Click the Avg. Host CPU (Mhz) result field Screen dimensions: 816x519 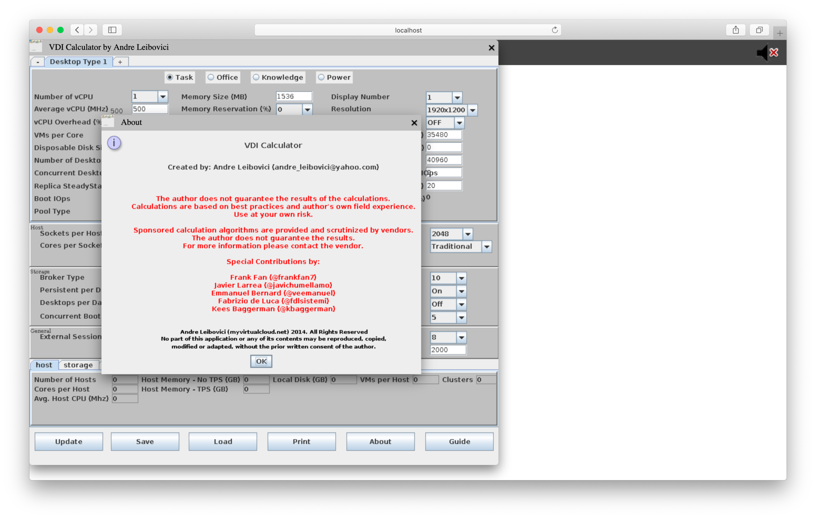coord(125,398)
